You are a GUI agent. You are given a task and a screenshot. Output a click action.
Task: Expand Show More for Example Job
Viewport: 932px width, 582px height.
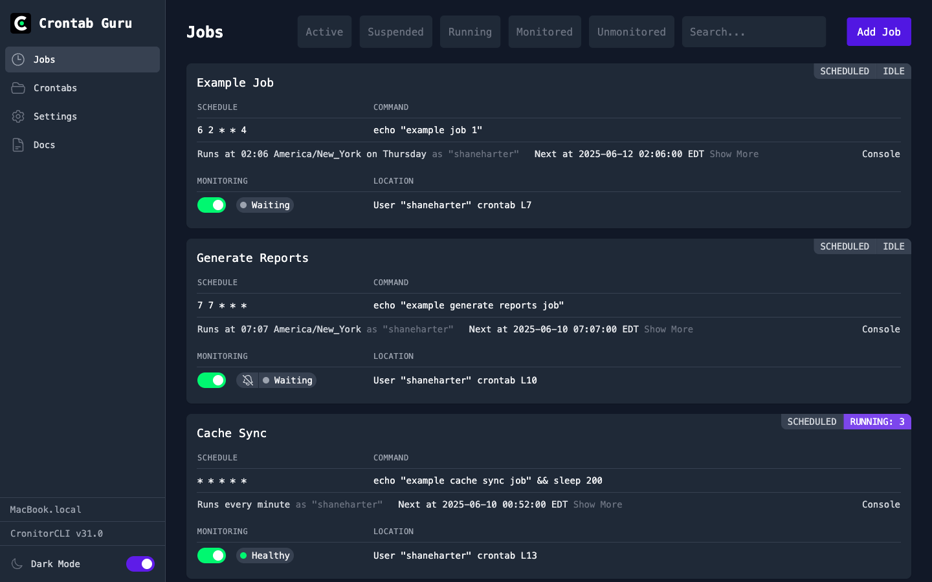[734, 154]
